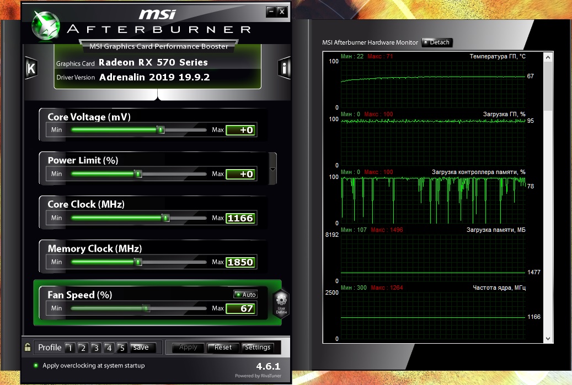Image resolution: width=572 pixels, height=385 pixels.
Task: Click the Макс : 1496 memory reading
Action: (387, 230)
